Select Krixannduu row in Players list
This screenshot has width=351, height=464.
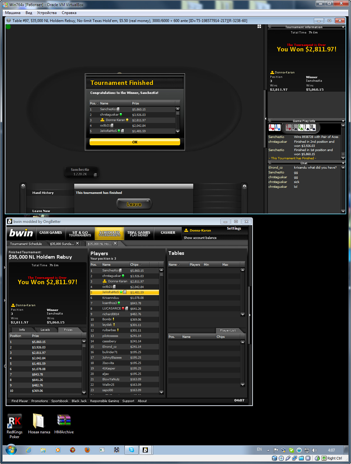(124, 298)
